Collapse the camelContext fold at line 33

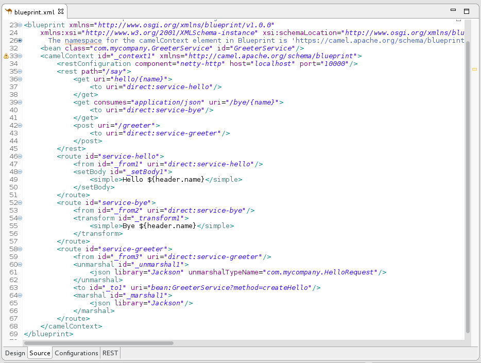click(20, 56)
